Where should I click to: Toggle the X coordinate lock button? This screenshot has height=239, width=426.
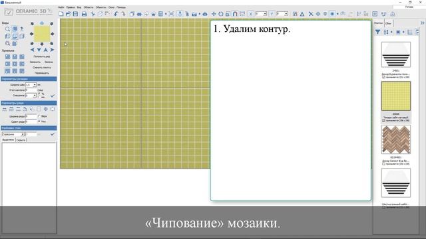pyautogui.click(x=251, y=14)
